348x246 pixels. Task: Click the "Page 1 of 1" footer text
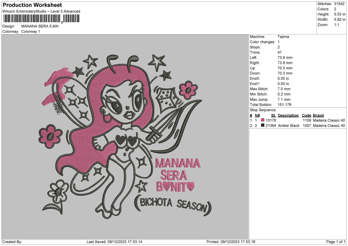click(336, 242)
